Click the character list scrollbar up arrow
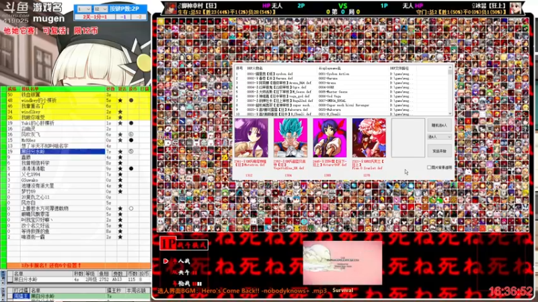538x302 pixels. [x=450, y=68]
